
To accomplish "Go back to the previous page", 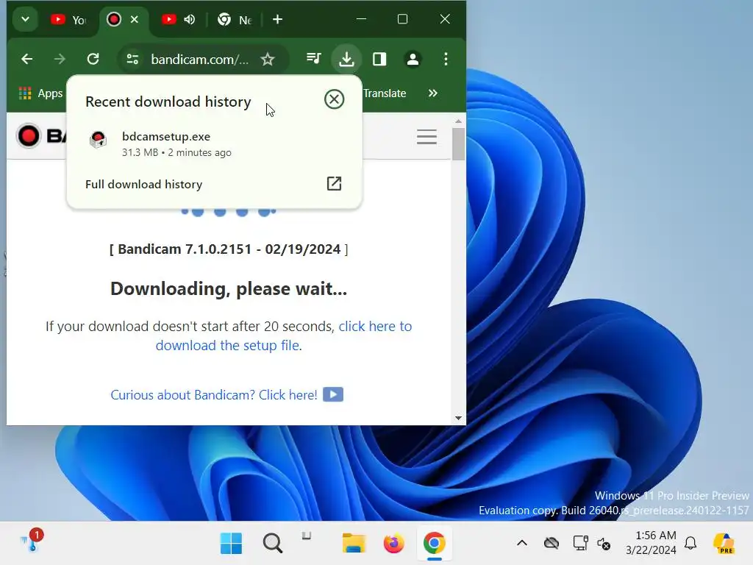I will [27, 59].
